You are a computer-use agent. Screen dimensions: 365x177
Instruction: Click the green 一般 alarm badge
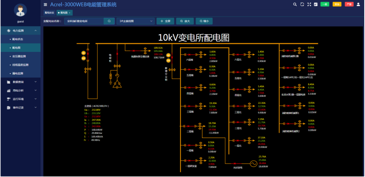(x=325, y=4)
